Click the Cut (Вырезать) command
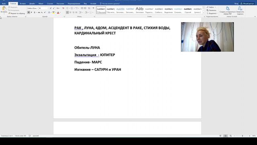 pyautogui.click(x=13, y=7)
